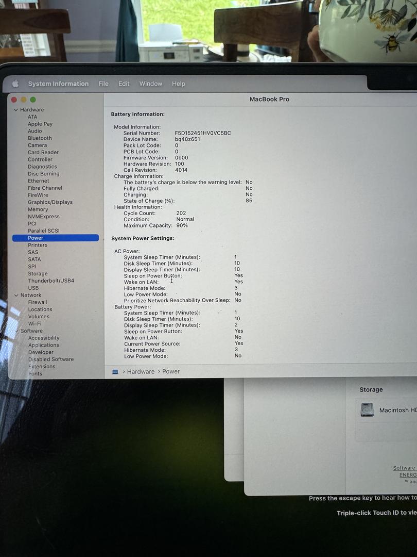Select NVMExpress in the sidebar
Screen dimensions: 417x557
click(44, 217)
